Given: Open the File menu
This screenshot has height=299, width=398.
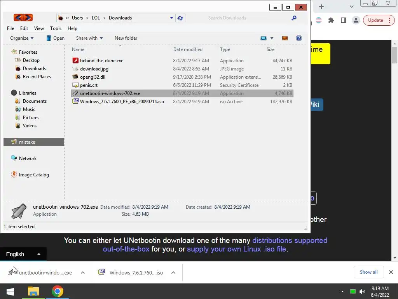Looking at the screenshot, I should pyautogui.click(x=10, y=28).
